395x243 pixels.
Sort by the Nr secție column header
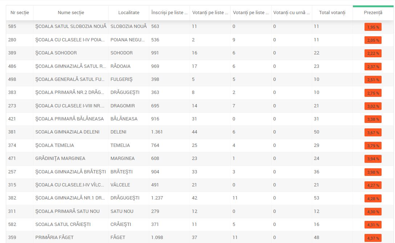coord(20,13)
